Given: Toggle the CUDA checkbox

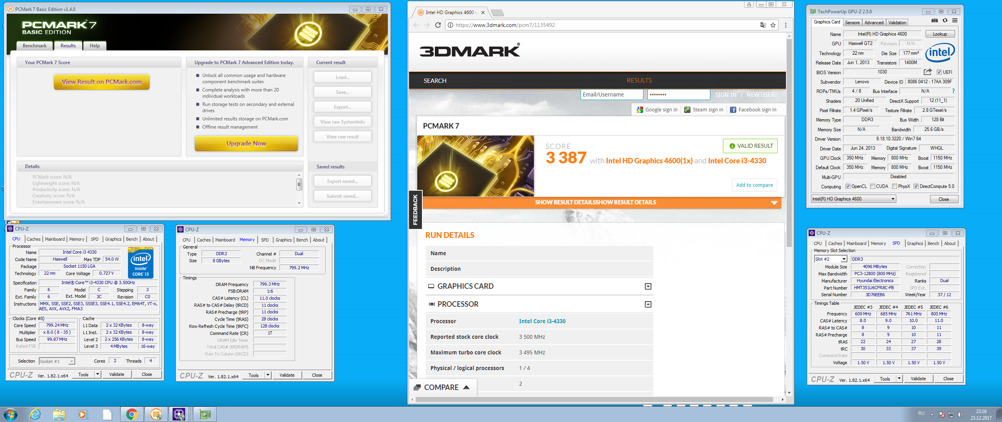Looking at the screenshot, I should pyautogui.click(x=872, y=186).
